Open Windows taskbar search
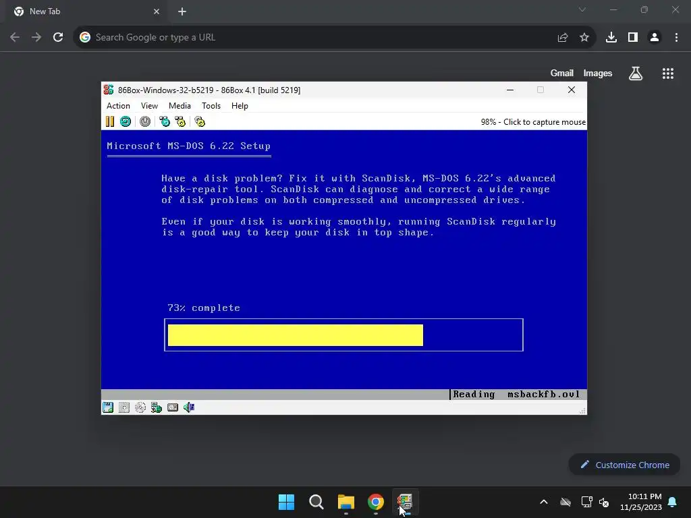This screenshot has width=691, height=518. pos(316,502)
